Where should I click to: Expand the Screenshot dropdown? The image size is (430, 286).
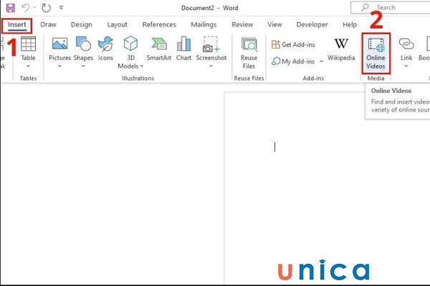[211, 66]
